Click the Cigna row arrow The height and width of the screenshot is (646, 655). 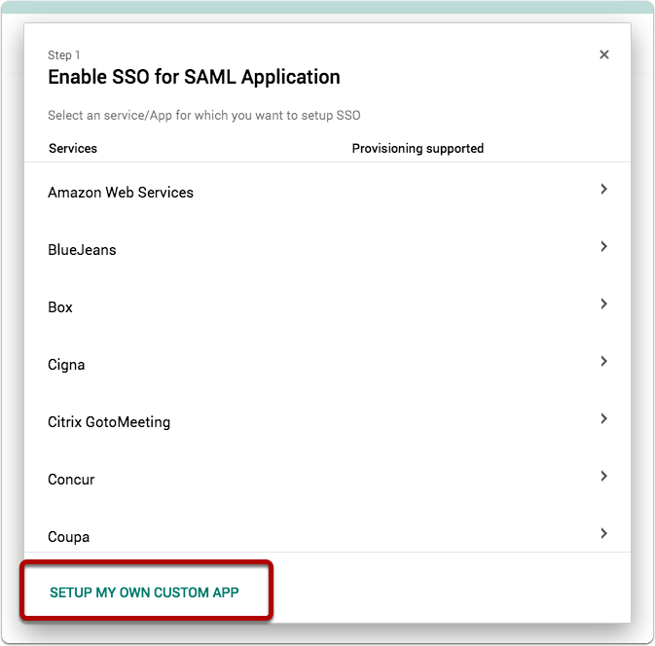[603, 361]
